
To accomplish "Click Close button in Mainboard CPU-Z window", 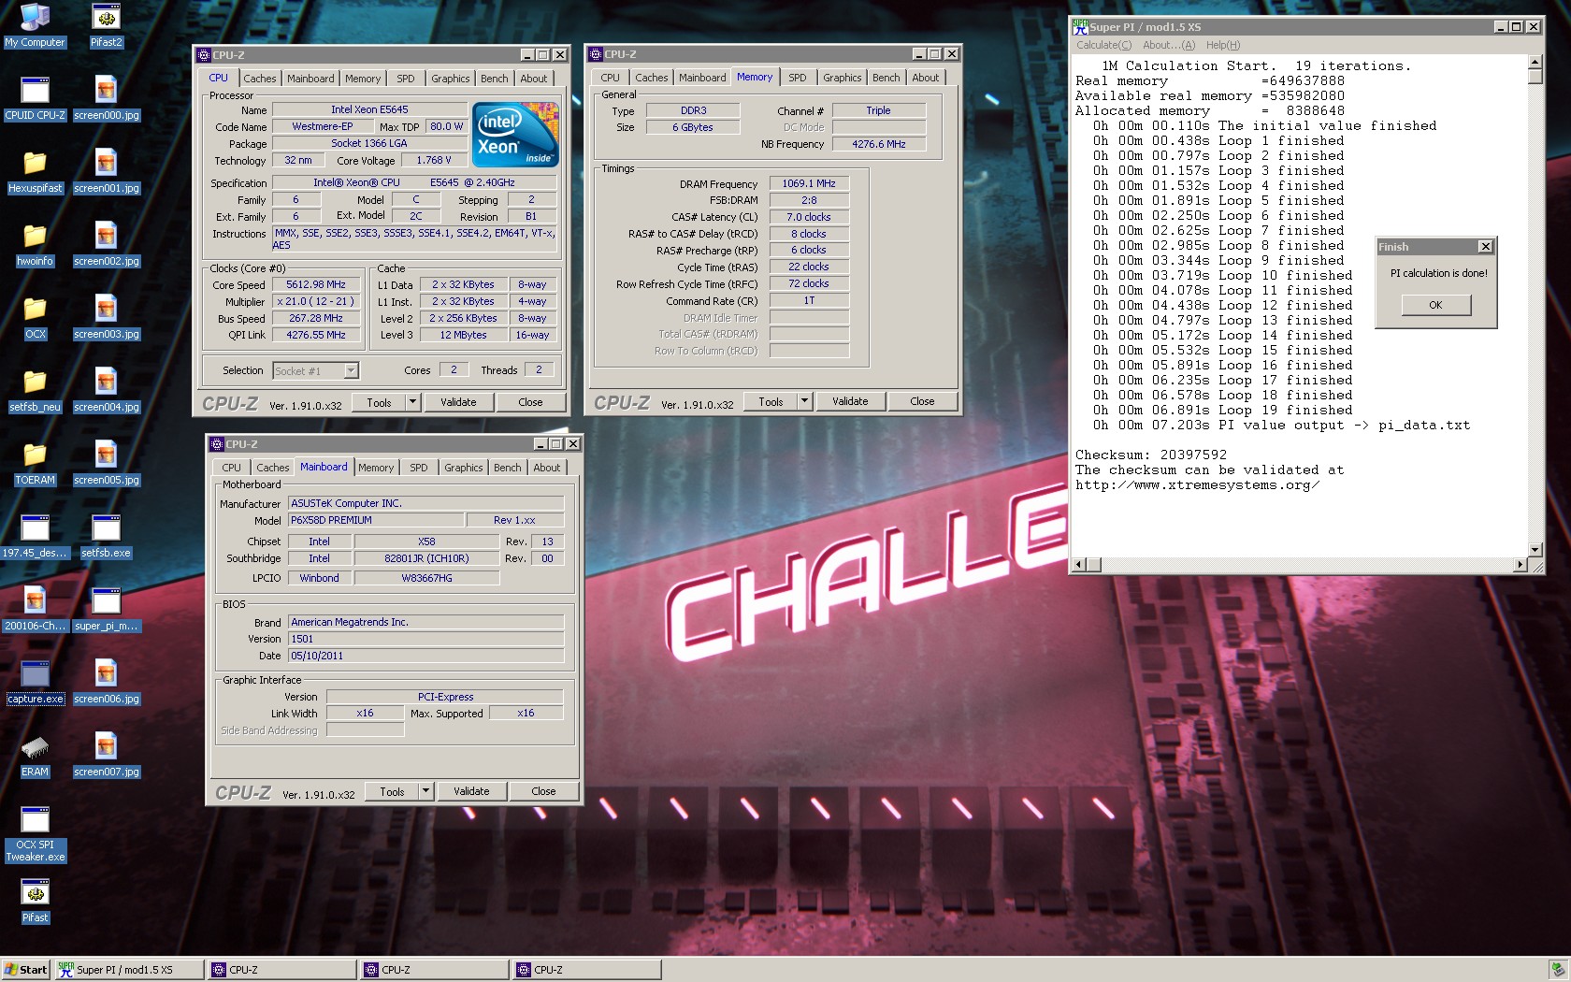I will click(x=543, y=791).
